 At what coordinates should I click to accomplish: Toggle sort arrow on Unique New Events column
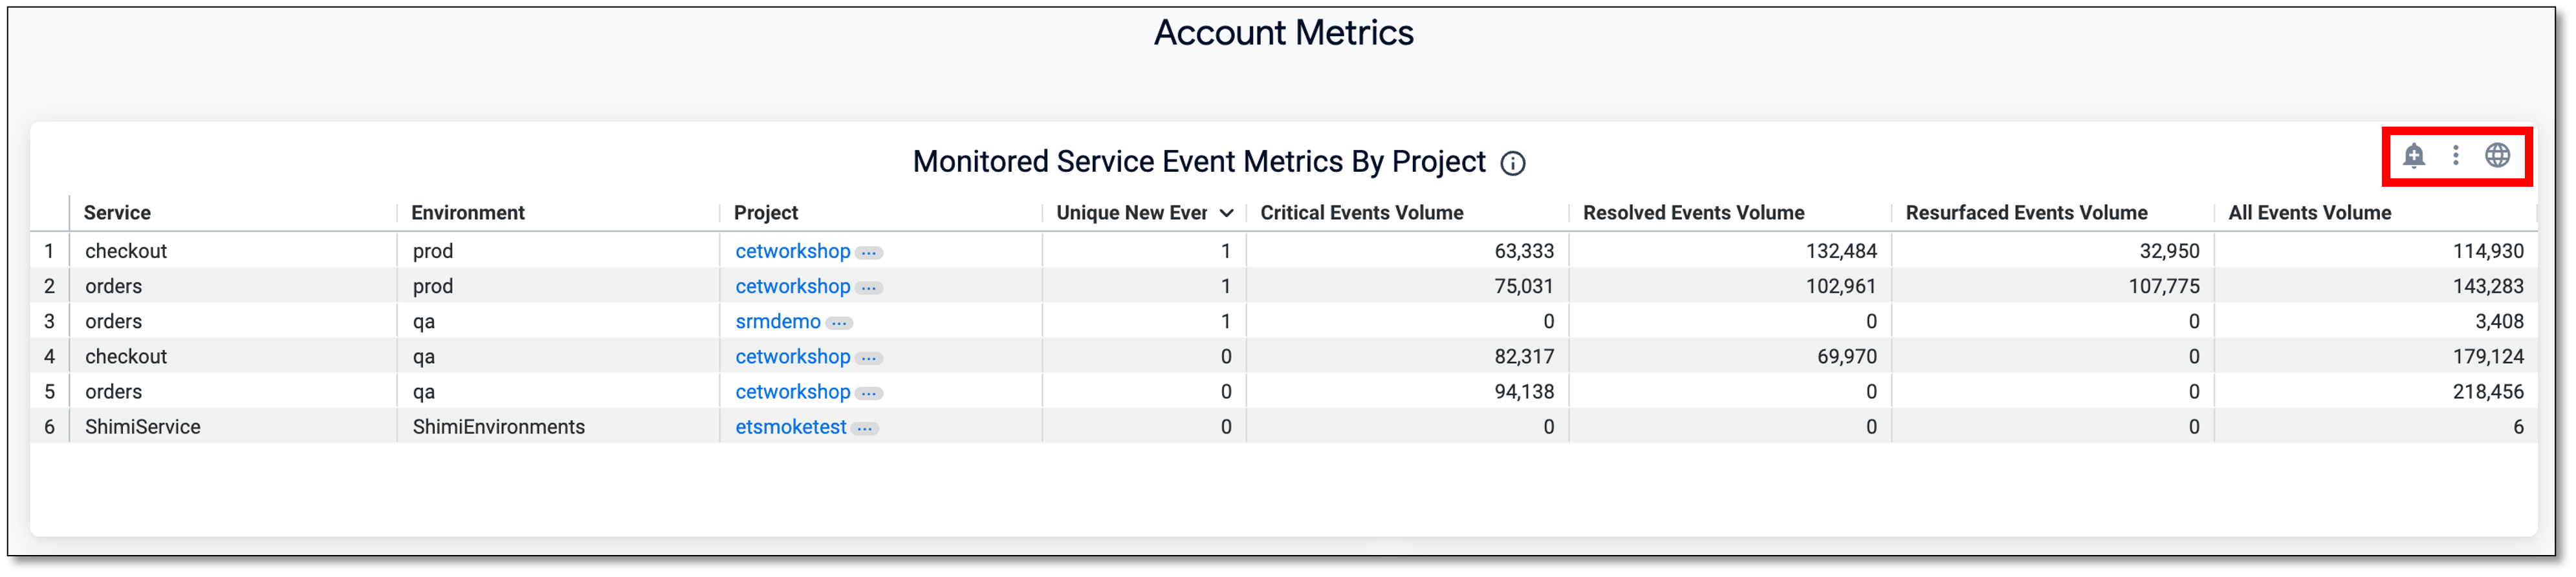pos(1226,214)
